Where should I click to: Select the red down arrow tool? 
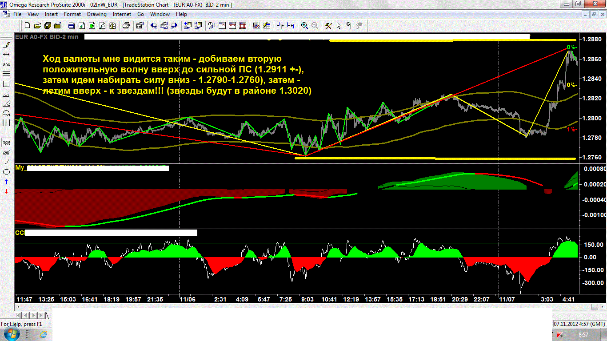7,191
